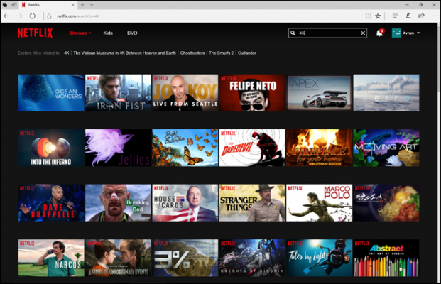Open the Ocean Wonders thumbnail
Viewport: 441px width, 284px height.
[x=51, y=93]
